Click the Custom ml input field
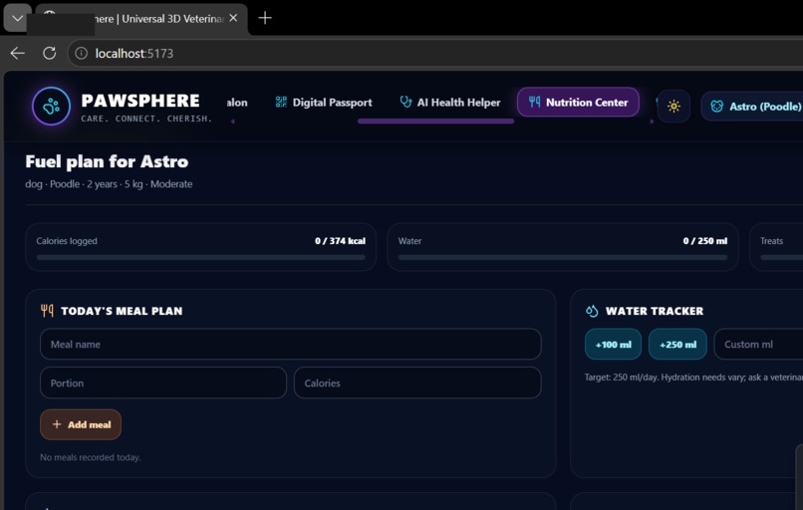Screen dimensions: 803x510 [x=758, y=345]
